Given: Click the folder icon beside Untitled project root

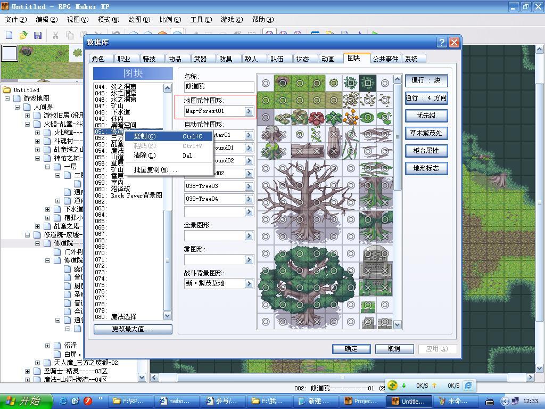Looking at the screenshot, I should pyautogui.click(x=6, y=90).
